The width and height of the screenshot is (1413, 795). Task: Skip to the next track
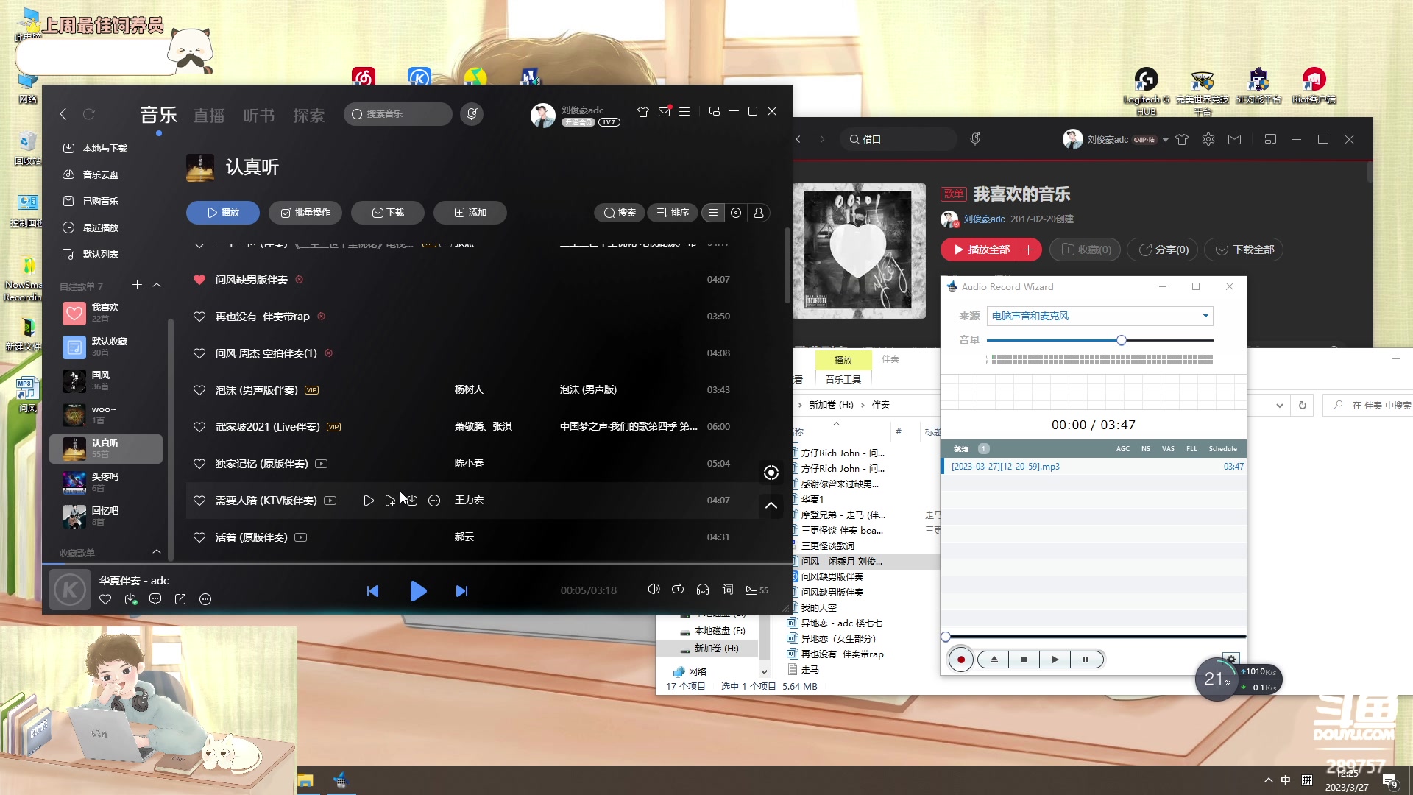461,590
